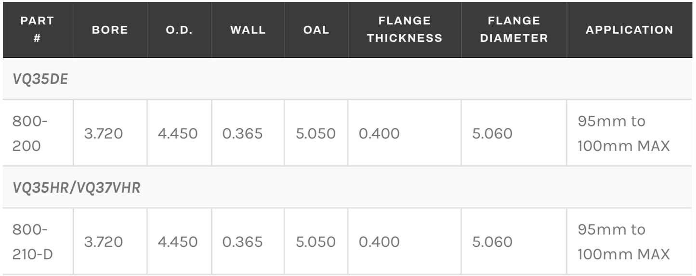Click the wall value 0.365 for 800-200

point(242,134)
